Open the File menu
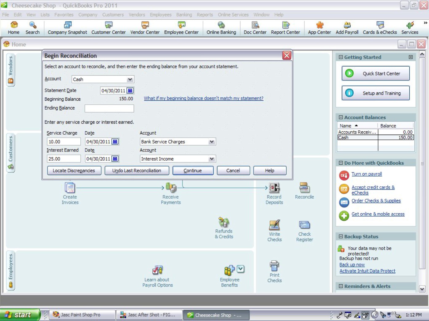Screen dimensions: 429x321 (x=6, y=15)
